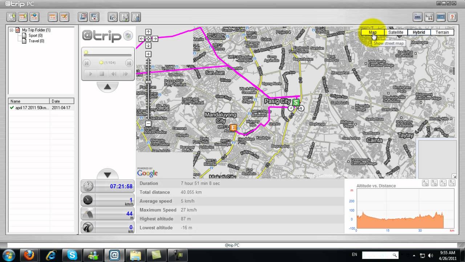Click the export data toolbar icon
Screen dimensions: 465x262
[x=124, y=17]
